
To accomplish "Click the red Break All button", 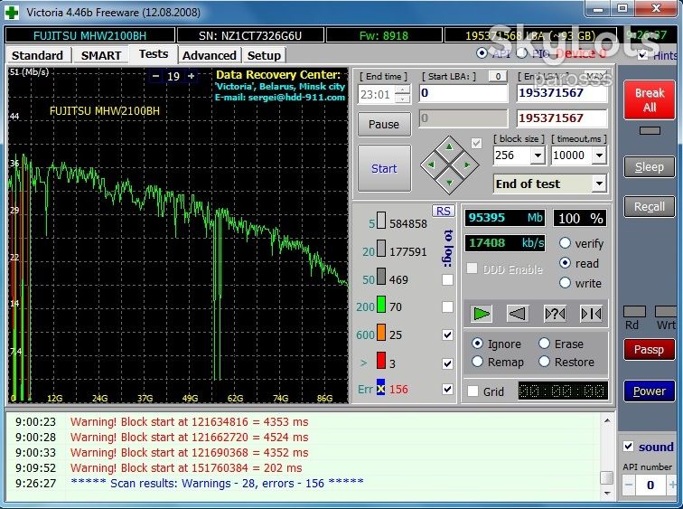I will pos(649,99).
